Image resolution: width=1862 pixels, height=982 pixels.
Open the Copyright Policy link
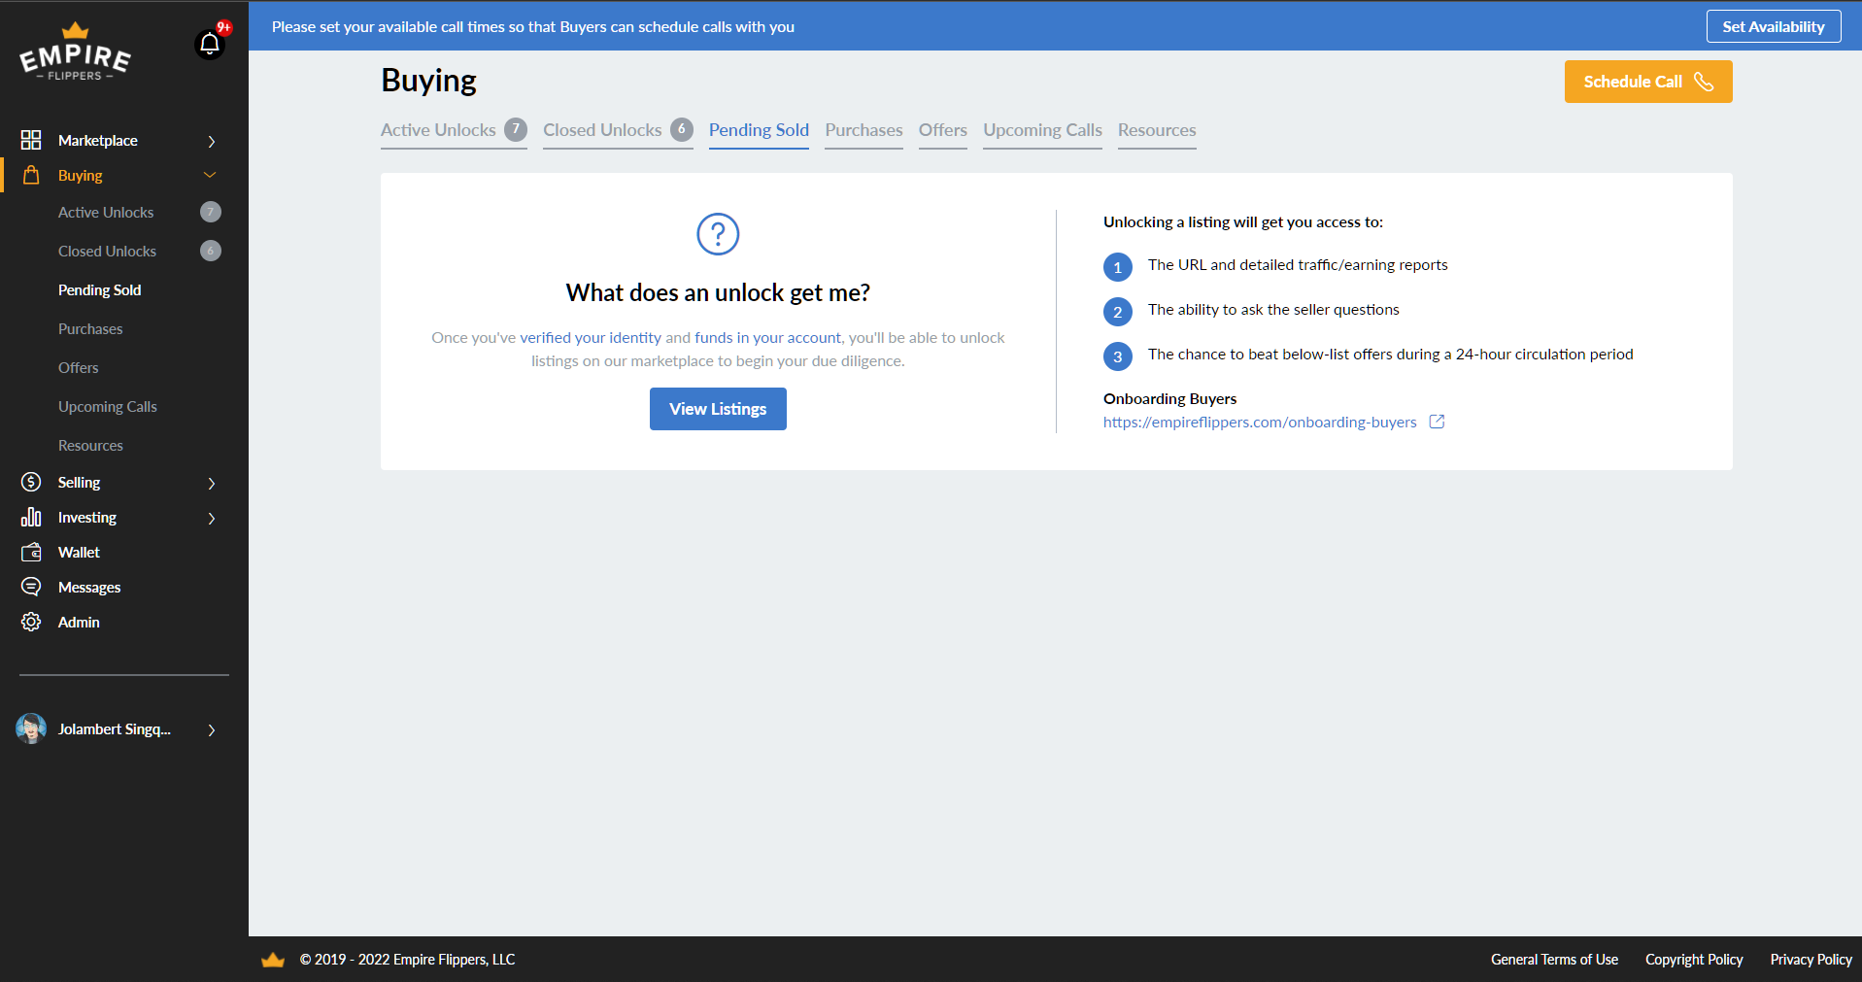[1694, 960]
